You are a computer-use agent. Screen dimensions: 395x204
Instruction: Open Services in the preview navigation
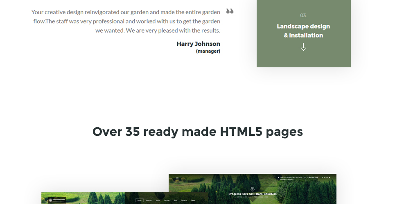click(167, 200)
